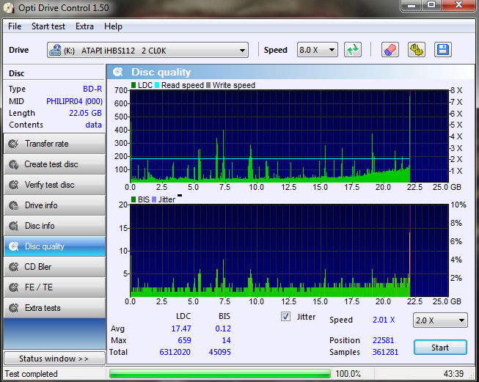Click the LDC Total value 6312020
The width and height of the screenshot is (479, 382).
tap(175, 352)
